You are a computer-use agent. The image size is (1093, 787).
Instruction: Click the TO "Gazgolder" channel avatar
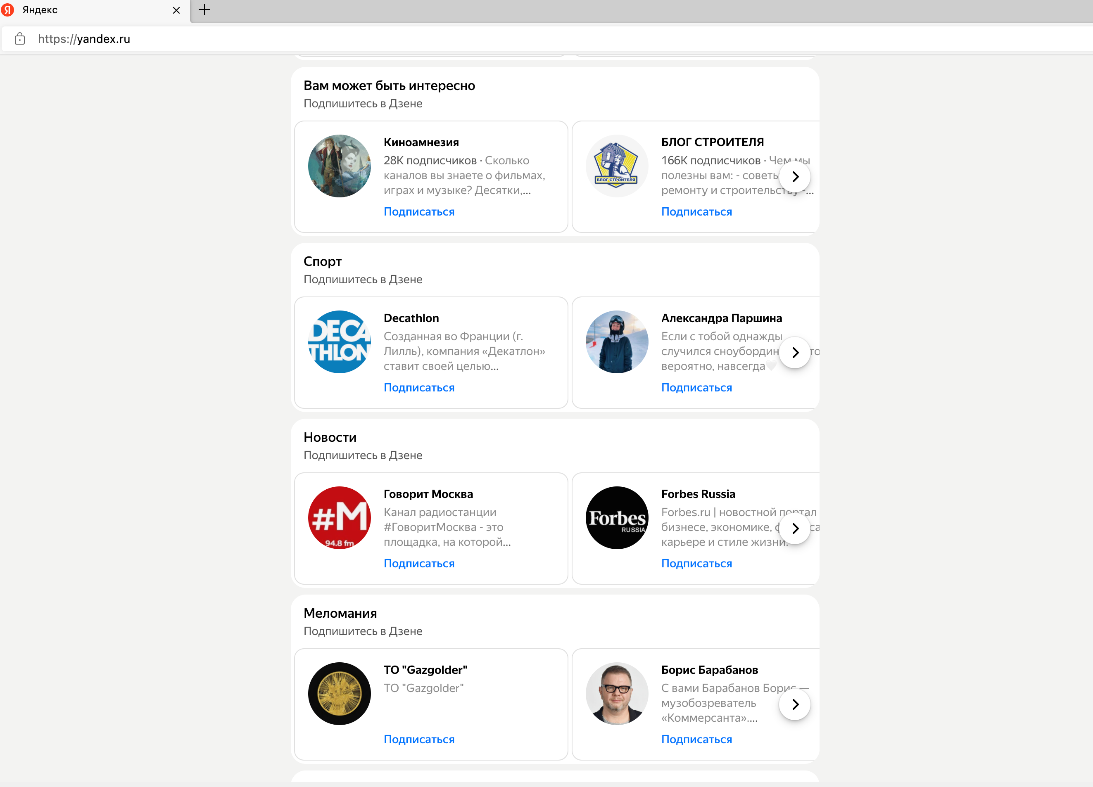pyautogui.click(x=339, y=694)
